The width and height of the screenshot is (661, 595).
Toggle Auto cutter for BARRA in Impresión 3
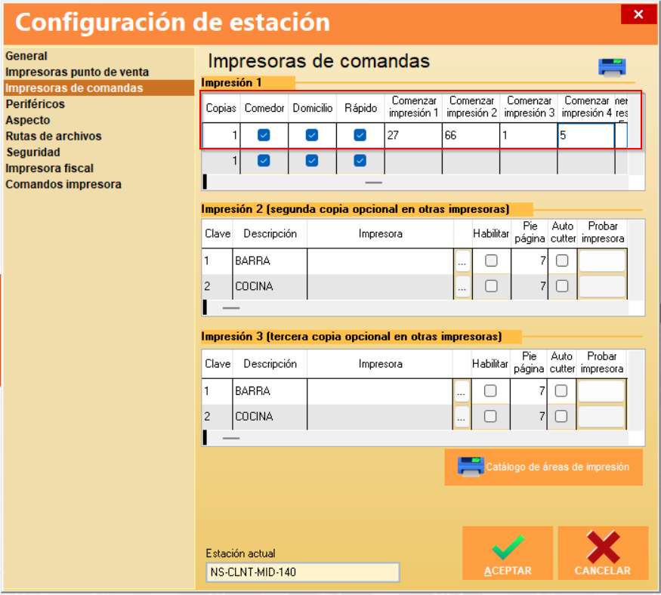coord(561,391)
